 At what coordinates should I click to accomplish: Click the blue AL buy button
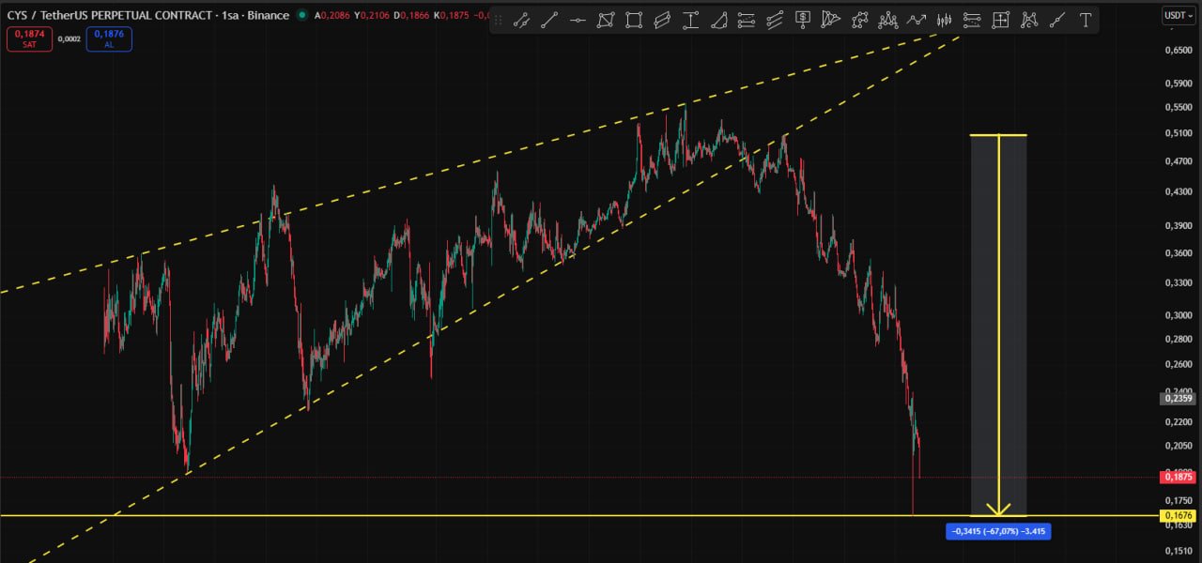click(109, 38)
